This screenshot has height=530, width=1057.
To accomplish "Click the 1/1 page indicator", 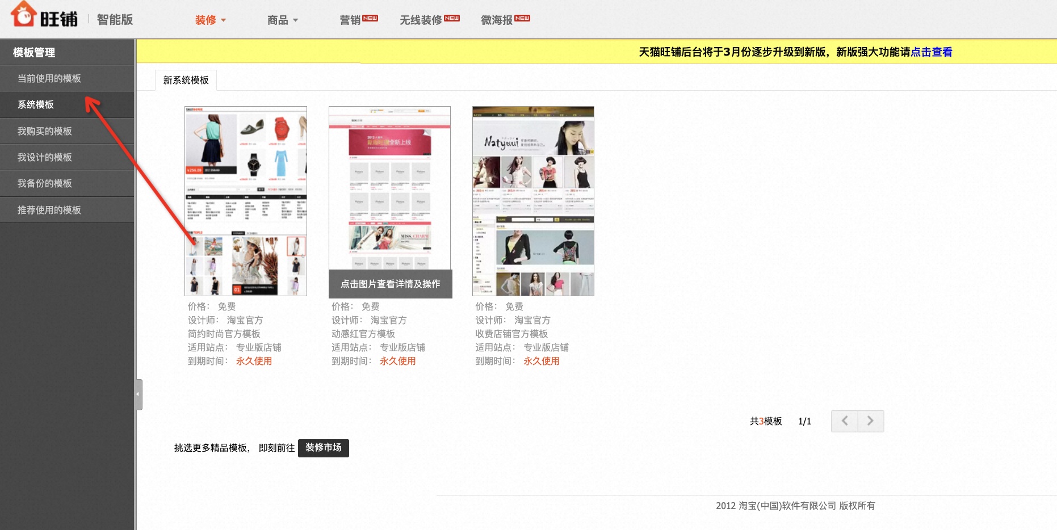I will (x=804, y=421).
